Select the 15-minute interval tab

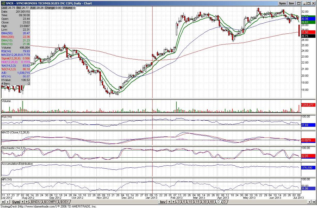[x=197, y=202]
